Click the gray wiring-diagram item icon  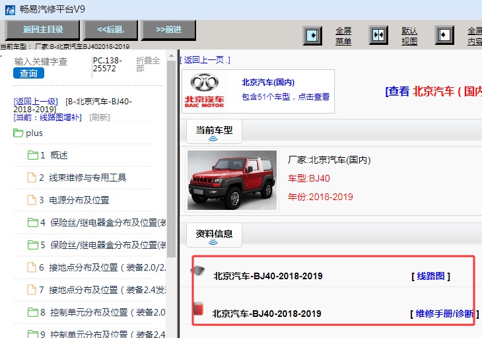[198, 271]
